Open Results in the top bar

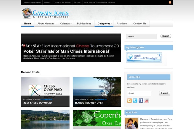pyautogui.click(x=77, y=3)
